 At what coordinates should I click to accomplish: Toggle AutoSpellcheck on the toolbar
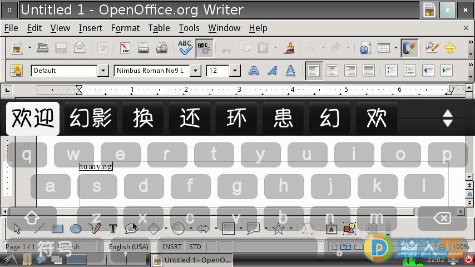point(204,48)
